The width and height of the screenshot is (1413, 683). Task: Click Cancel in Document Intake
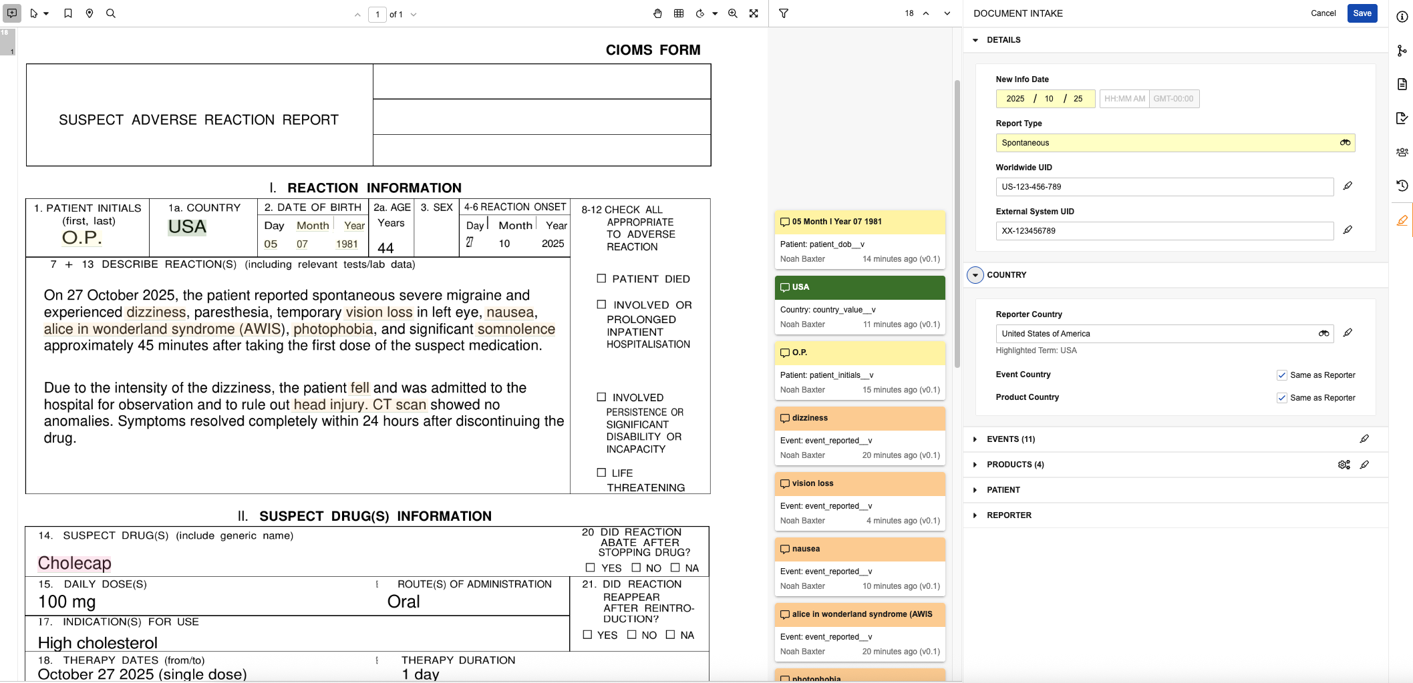[x=1323, y=13]
